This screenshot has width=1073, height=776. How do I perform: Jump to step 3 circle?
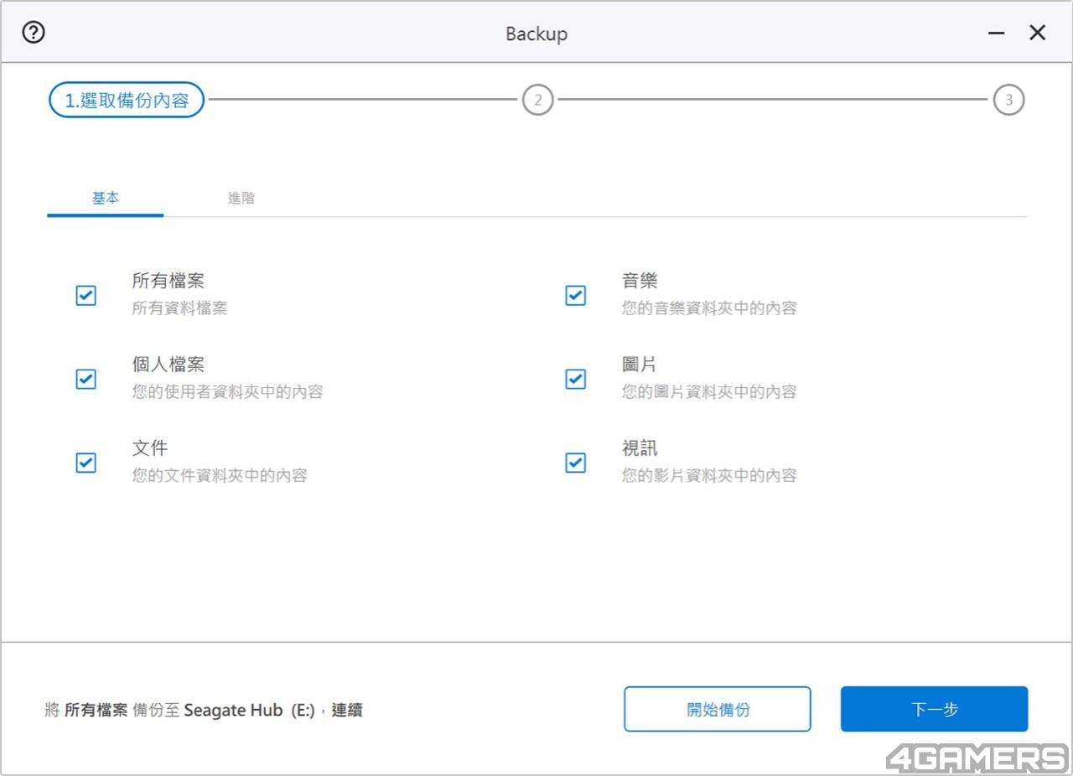(x=1008, y=100)
